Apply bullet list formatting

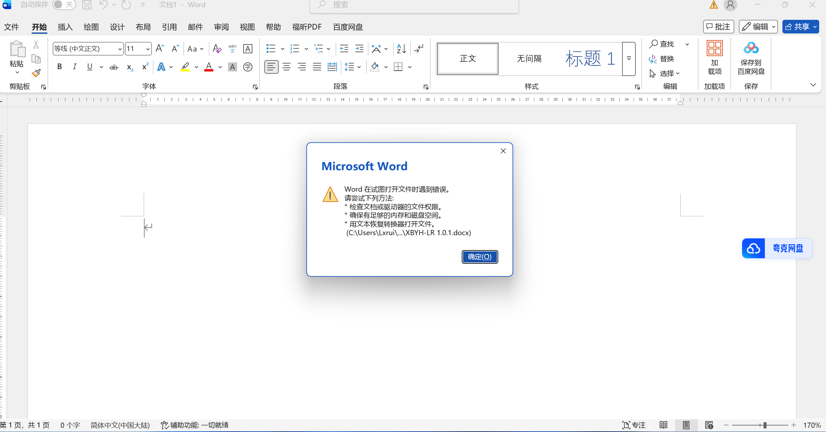[x=271, y=49]
